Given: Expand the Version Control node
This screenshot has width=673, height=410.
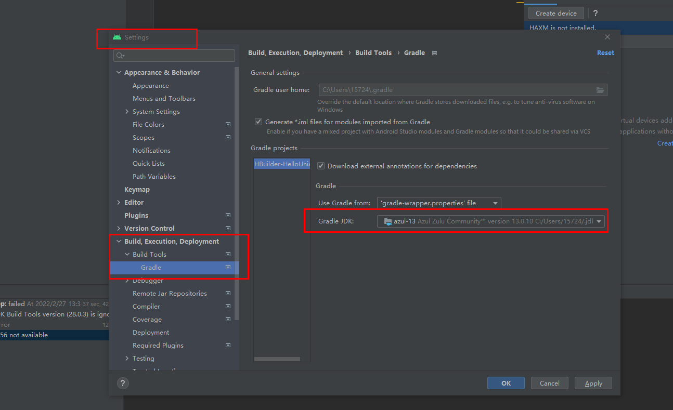Looking at the screenshot, I should coord(119,229).
